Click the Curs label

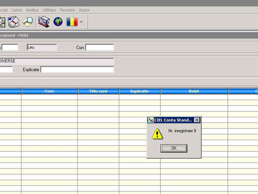pyautogui.click(x=80, y=48)
